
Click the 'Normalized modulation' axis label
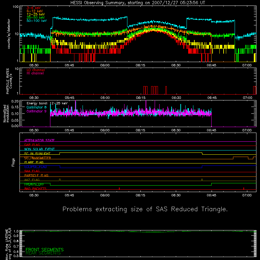click(x=6, y=113)
